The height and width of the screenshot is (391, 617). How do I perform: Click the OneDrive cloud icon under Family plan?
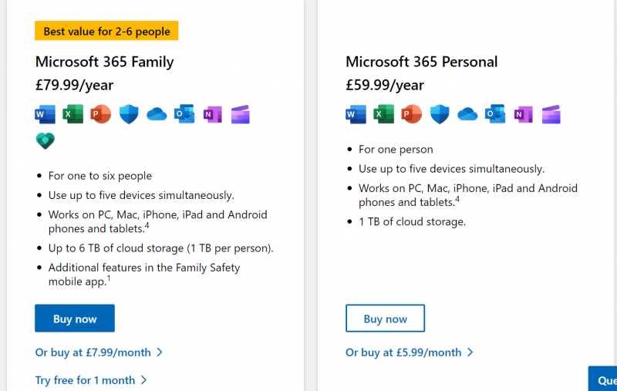pos(156,114)
